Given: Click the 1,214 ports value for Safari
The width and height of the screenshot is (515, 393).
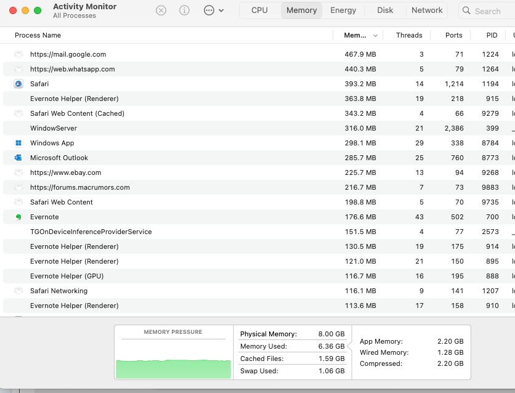Looking at the screenshot, I should click(454, 84).
